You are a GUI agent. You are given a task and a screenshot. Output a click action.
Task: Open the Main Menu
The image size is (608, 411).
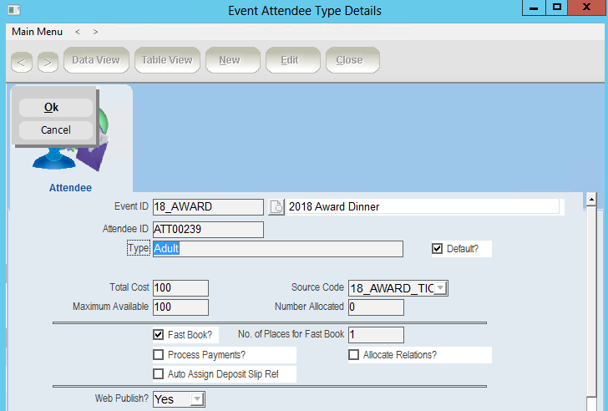[37, 32]
